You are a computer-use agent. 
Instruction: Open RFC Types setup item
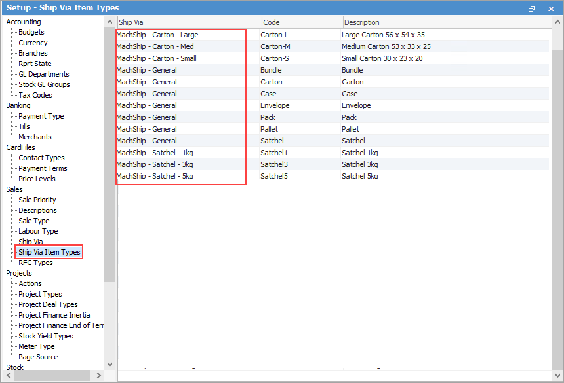coord(35,263)
